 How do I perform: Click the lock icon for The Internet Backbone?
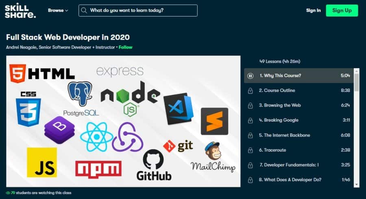[250, 135]
